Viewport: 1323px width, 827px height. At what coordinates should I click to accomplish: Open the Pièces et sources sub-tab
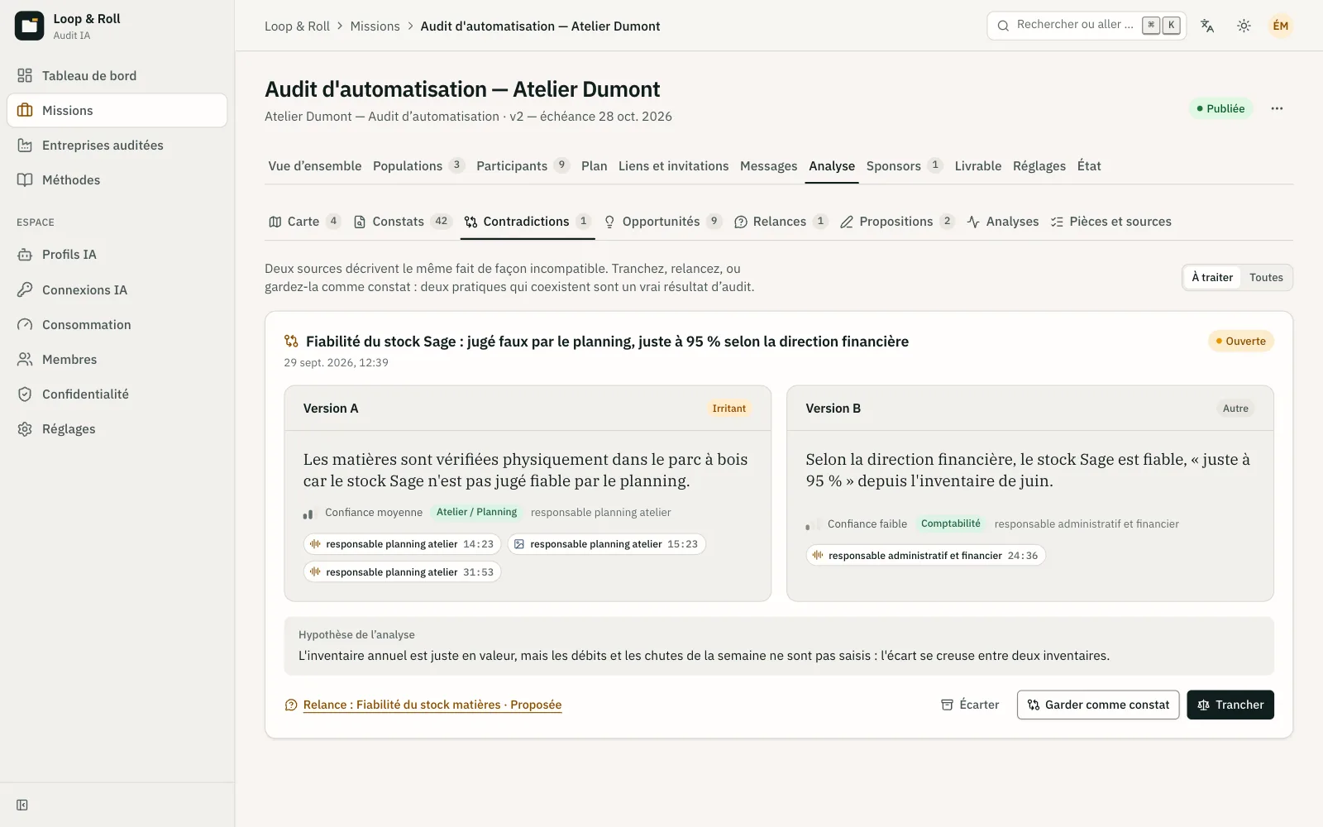(1110, 222)
